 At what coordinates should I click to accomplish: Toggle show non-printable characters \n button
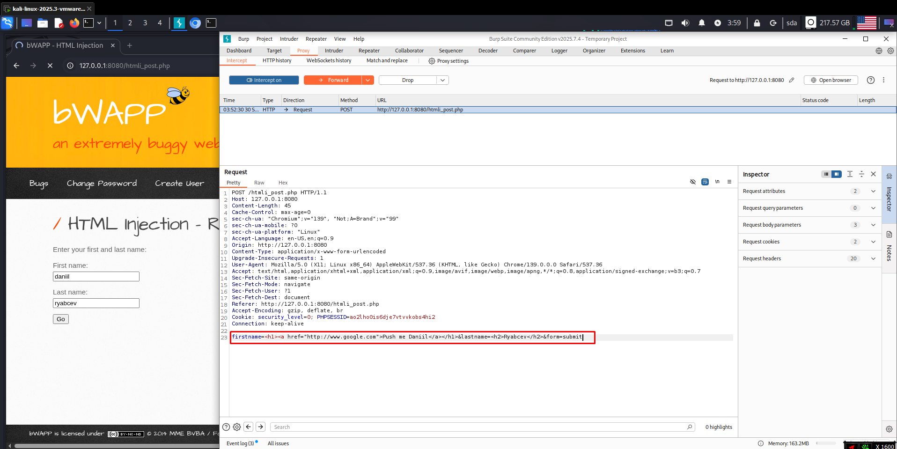point(717,182)
